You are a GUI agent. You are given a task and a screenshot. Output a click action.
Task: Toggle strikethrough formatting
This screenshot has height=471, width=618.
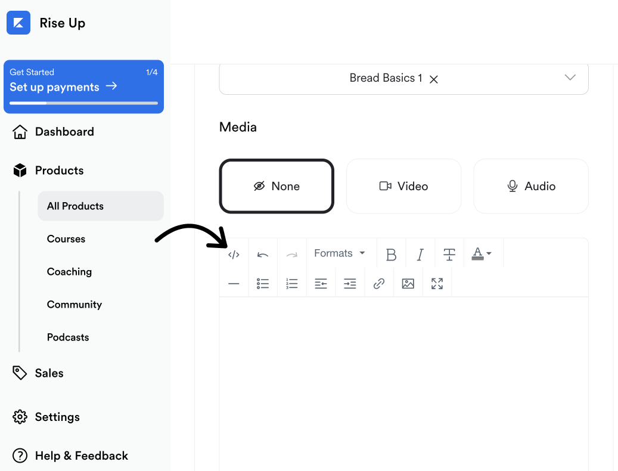click(449, 254)
